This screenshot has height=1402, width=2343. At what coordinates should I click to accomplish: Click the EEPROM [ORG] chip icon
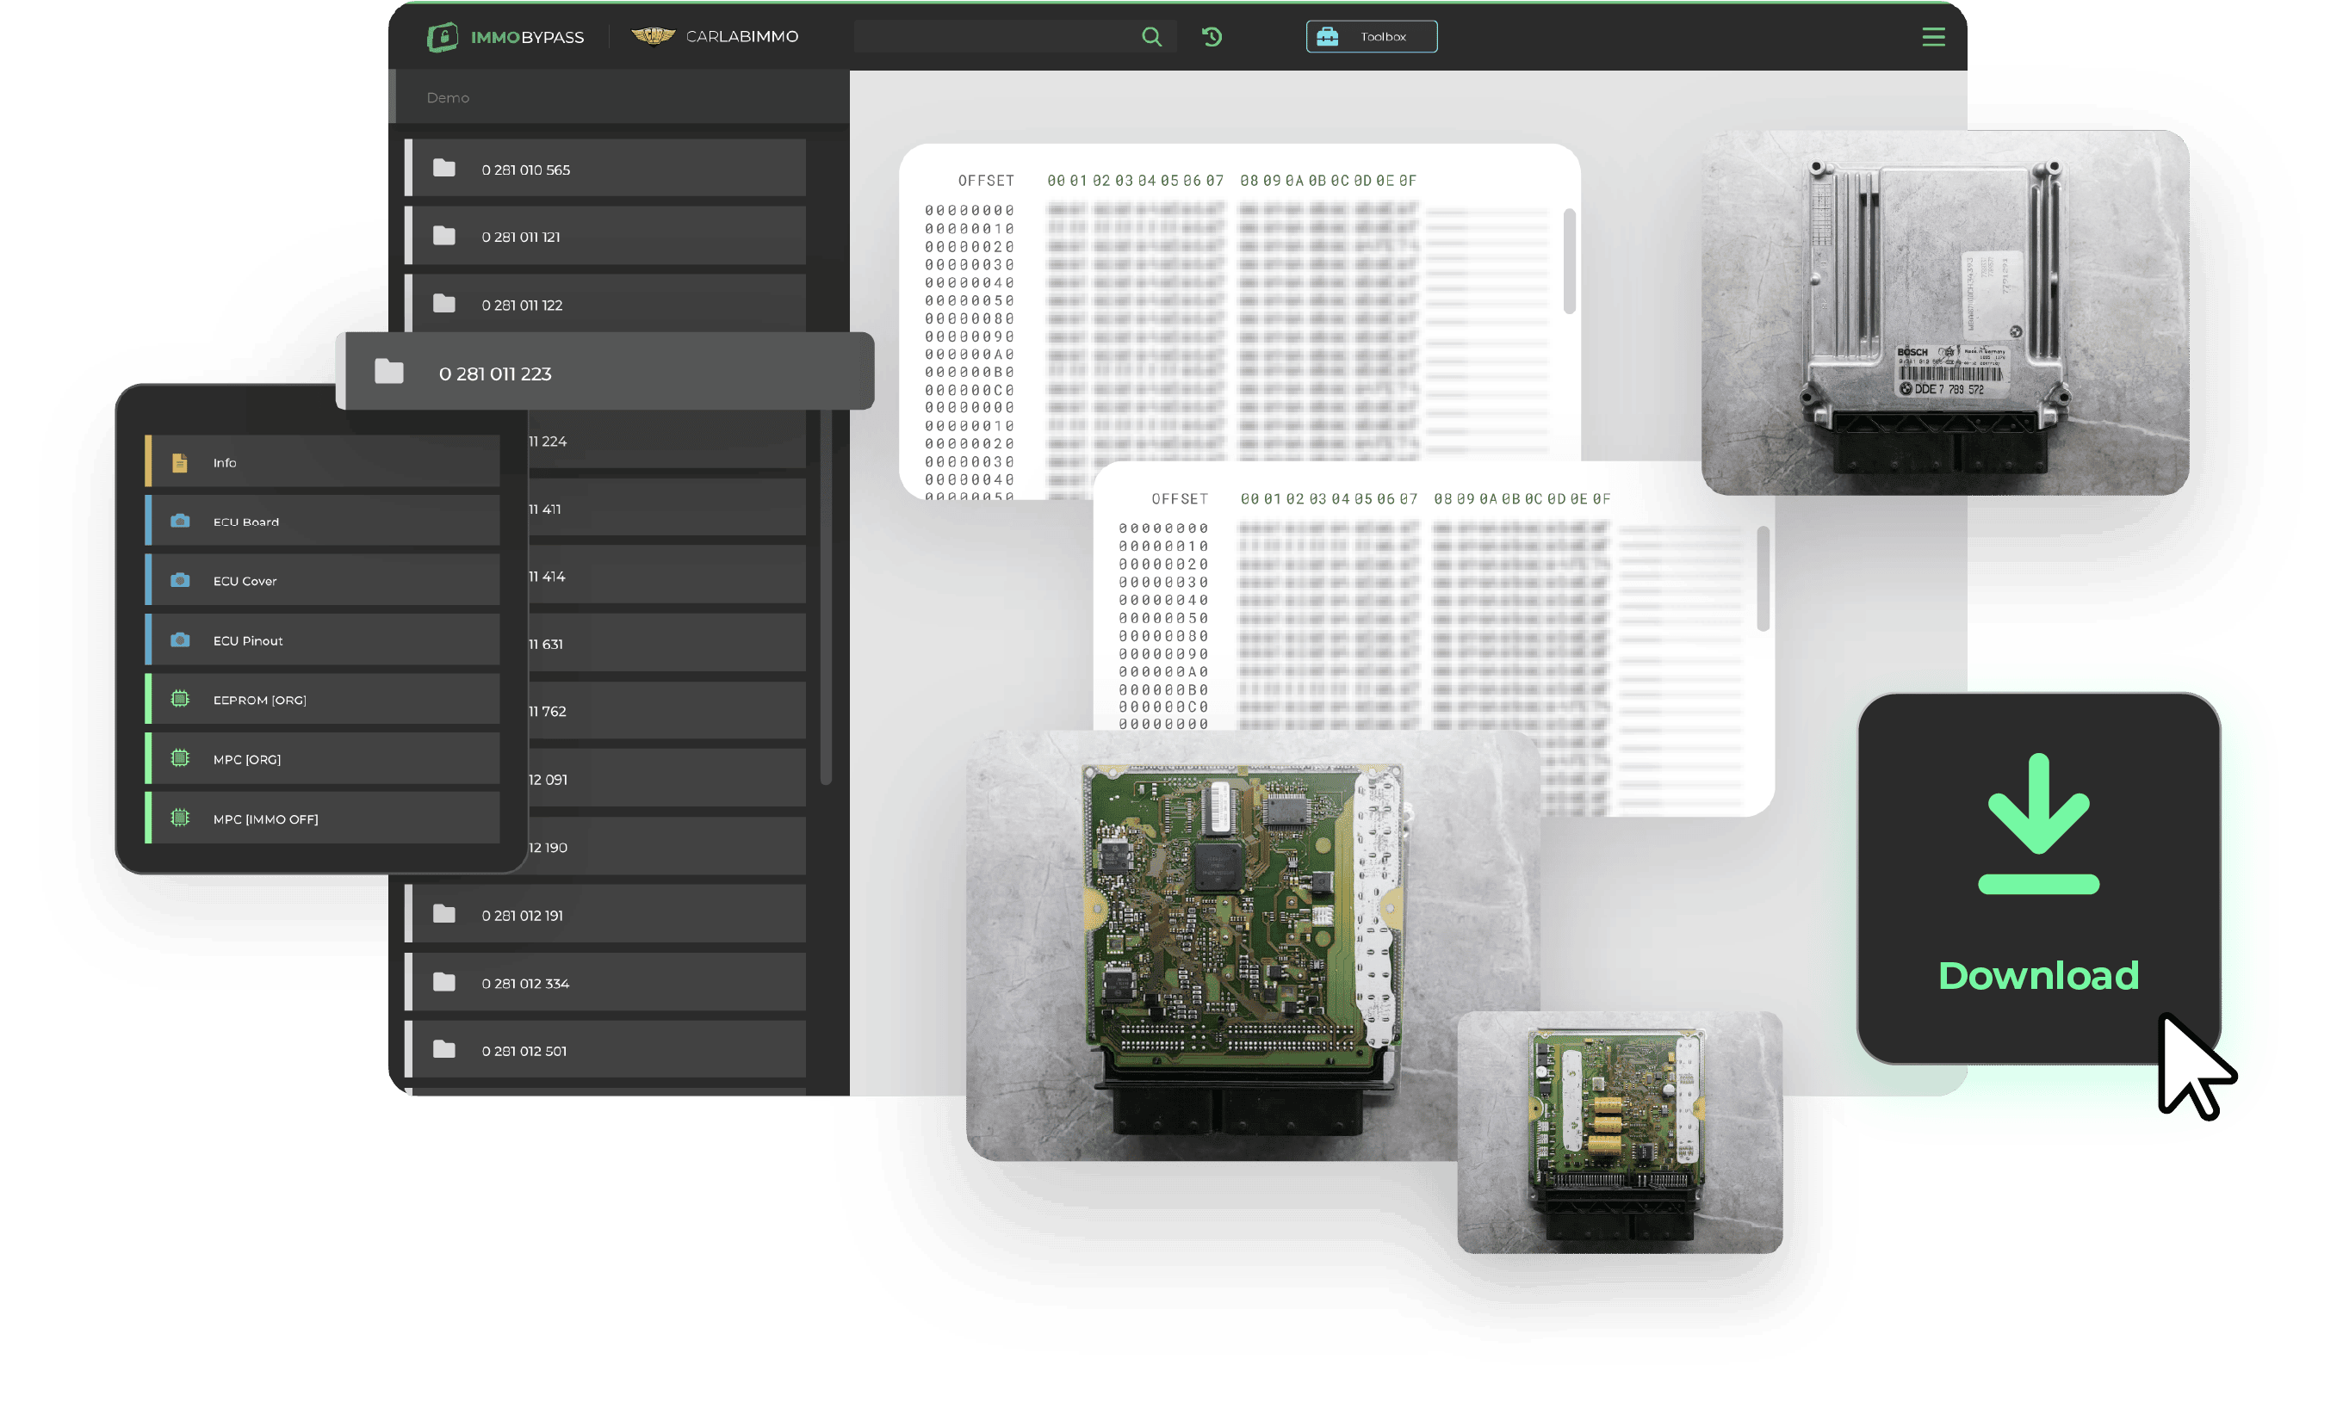coord(180,699)
